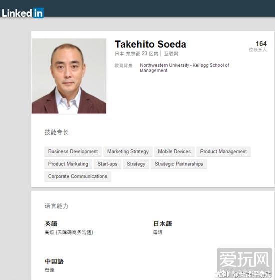Viewport: 275px width, 280px height.
Task: Click the 爱玩网 watermark logo
Action: (x=244, y=259)
